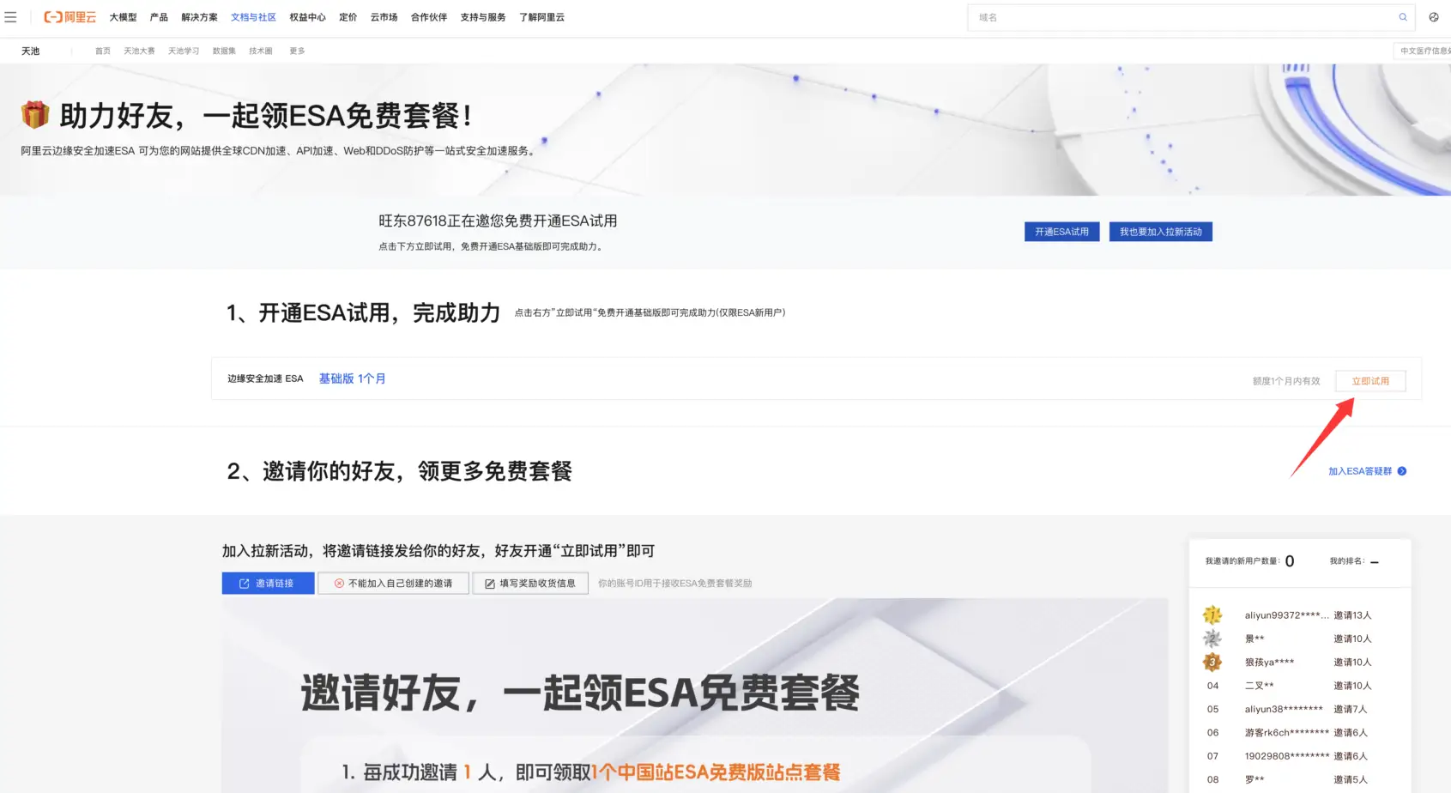This screenshot has height=793, width=1451.
Task: Click the 我也要加入拉新活动 button
Action: [1160, 231]
